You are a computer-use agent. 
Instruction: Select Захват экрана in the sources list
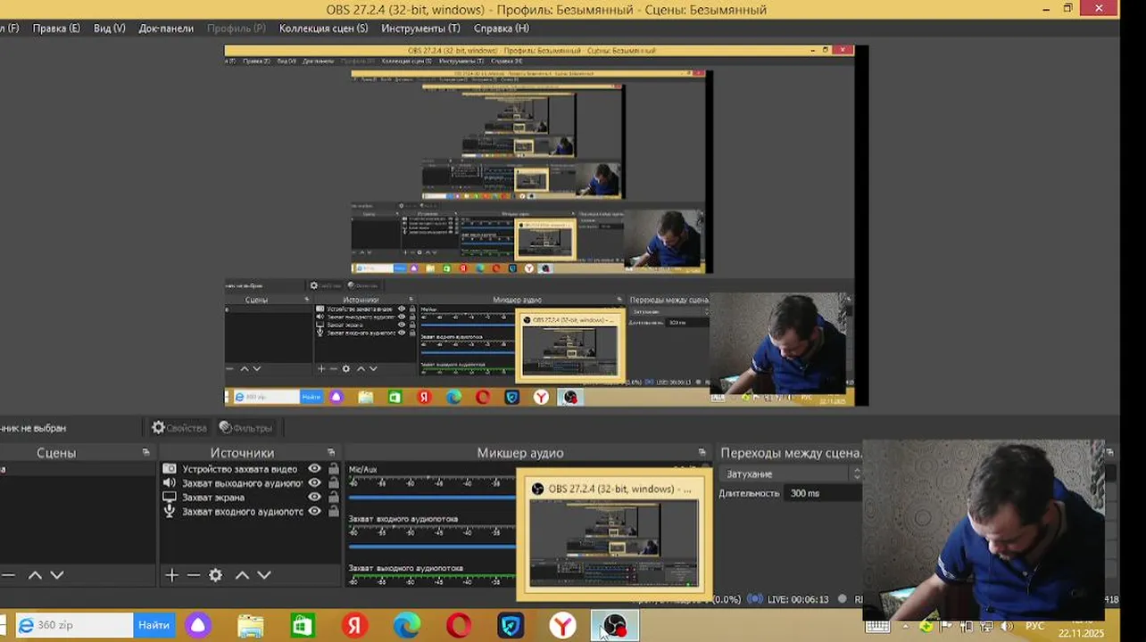click(212, 498)
